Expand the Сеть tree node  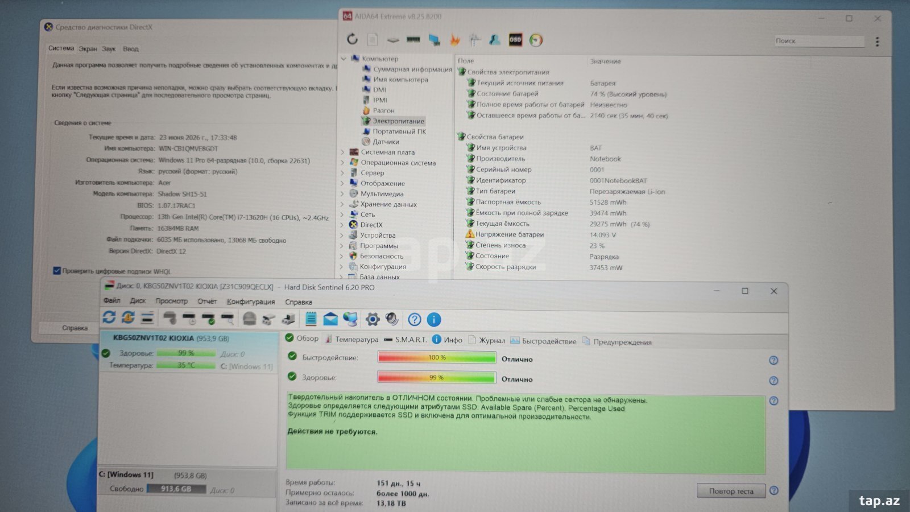[342, 214]
